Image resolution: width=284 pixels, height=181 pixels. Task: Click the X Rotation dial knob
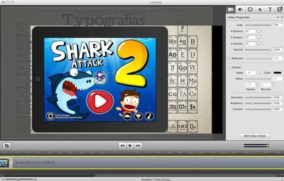pyautogui.click(x=259, y=31)
